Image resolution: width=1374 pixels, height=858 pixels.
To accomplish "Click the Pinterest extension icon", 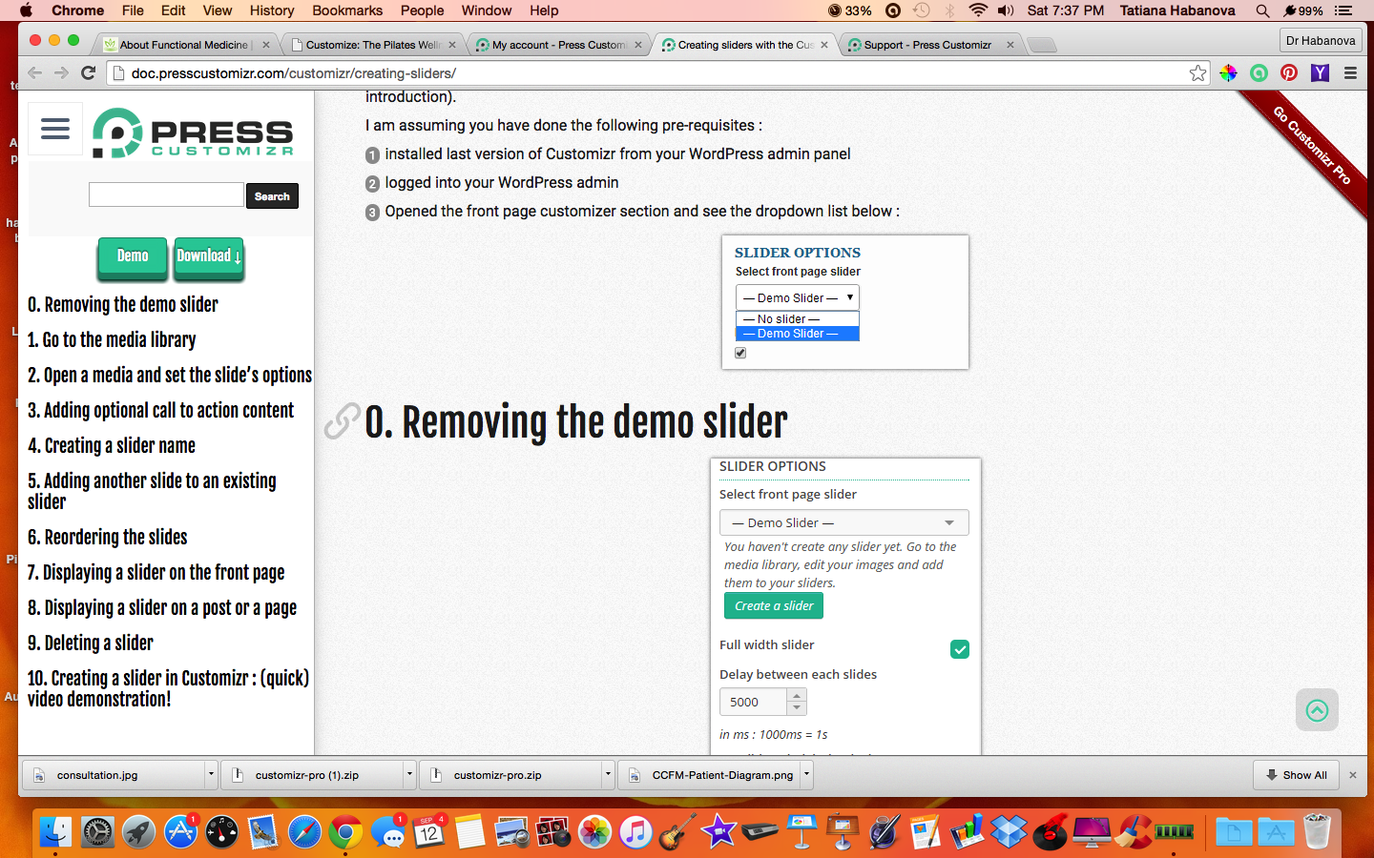I will (1289, 73).
